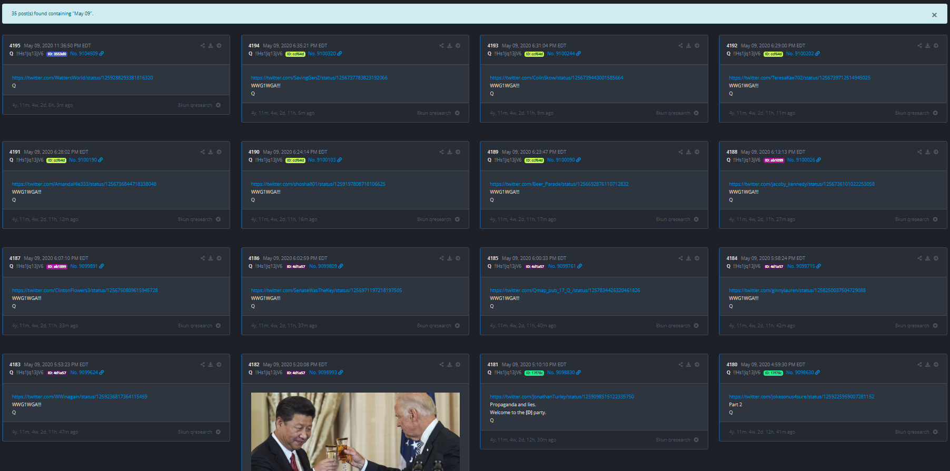Open the toast photo thumbnail in post 4182
This screenshot has width=950, height=471.
[x=355, y=432]
